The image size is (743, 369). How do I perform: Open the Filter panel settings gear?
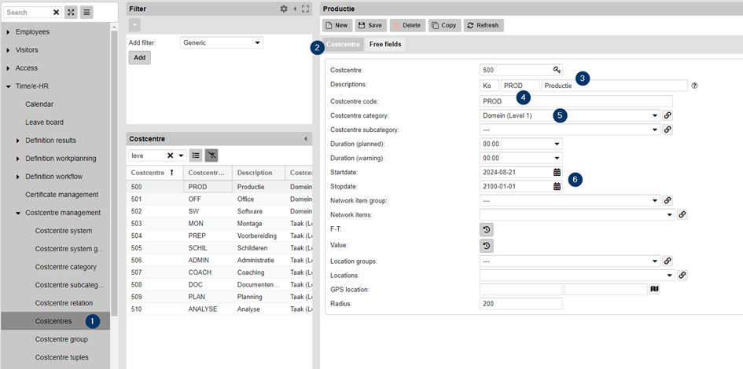[x=284, y=9]
